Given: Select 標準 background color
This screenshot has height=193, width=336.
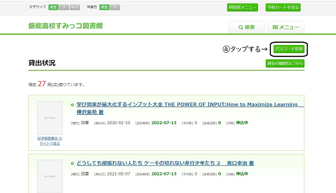Looking at the screenshot, I should pyautogui.click(x=104, y=8).
